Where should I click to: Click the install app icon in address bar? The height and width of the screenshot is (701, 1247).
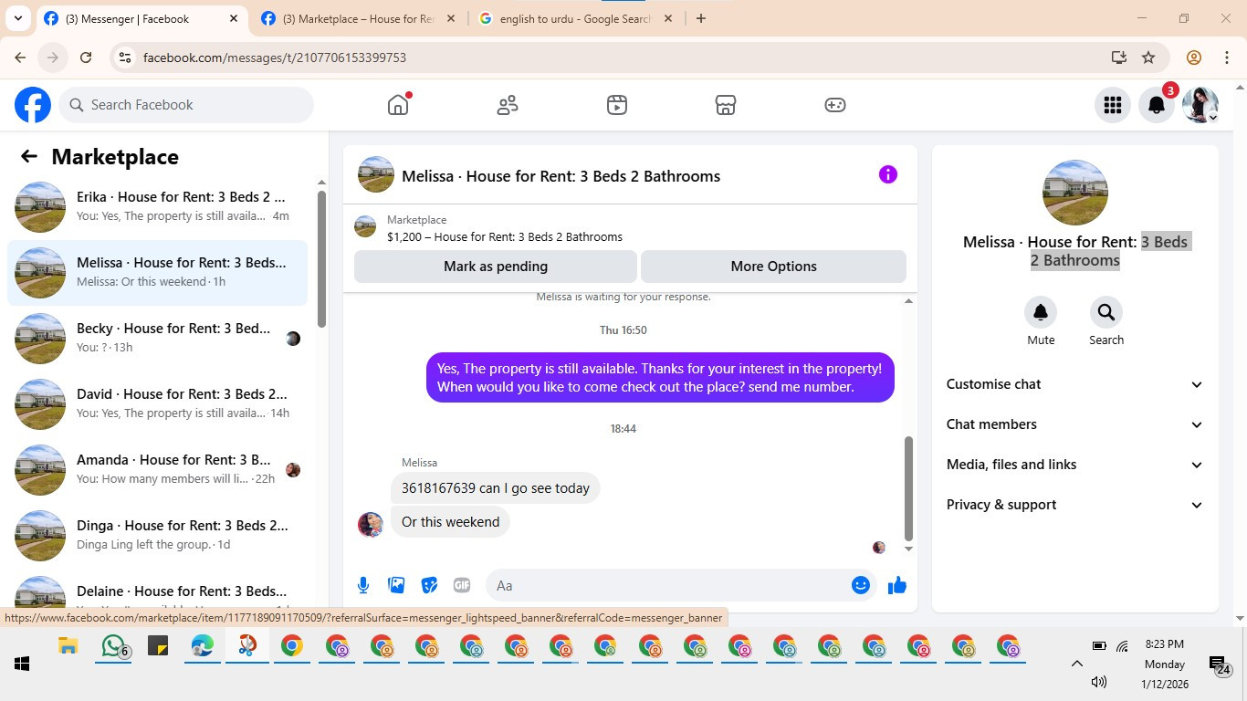[1119, 58]
